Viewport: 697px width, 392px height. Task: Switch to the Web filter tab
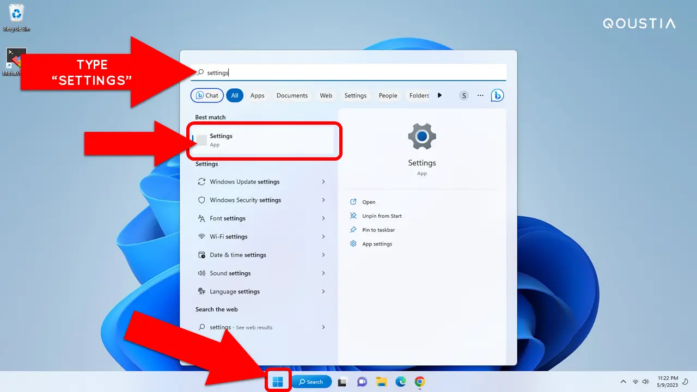tap(326, 95)
